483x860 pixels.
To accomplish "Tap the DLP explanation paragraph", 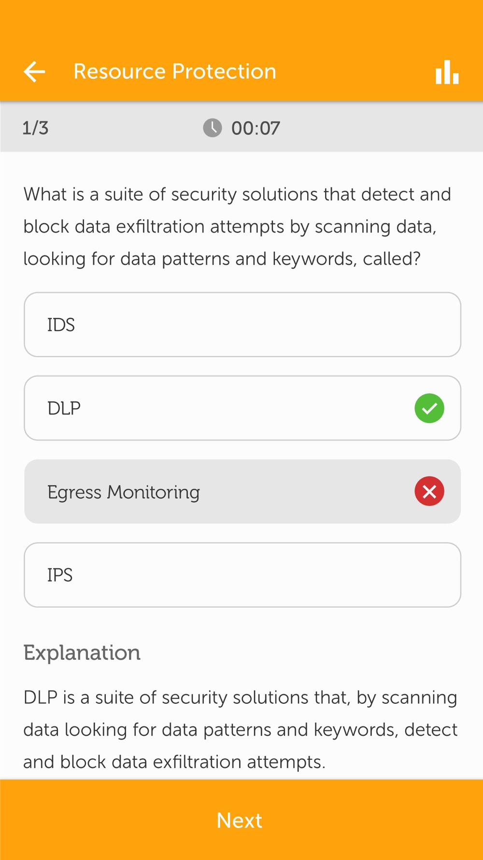I will 240,729.
